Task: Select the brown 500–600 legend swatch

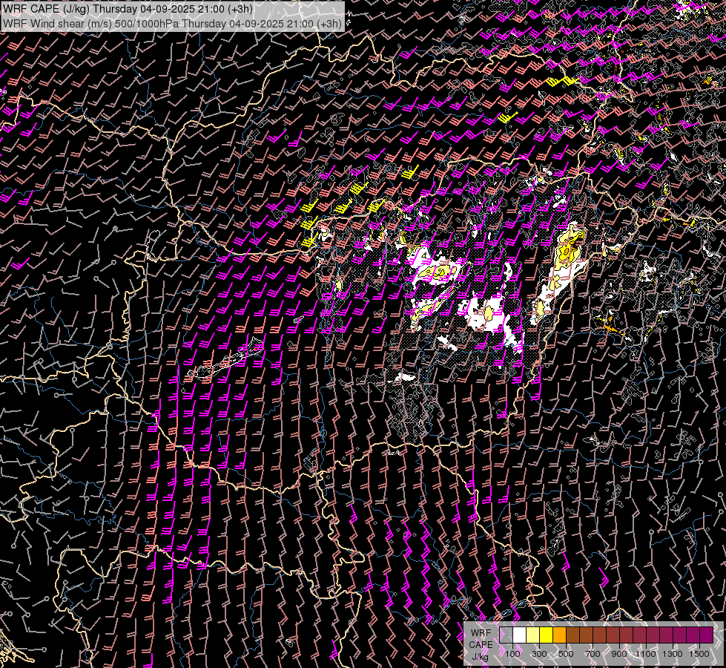Action: click(572, 635)
